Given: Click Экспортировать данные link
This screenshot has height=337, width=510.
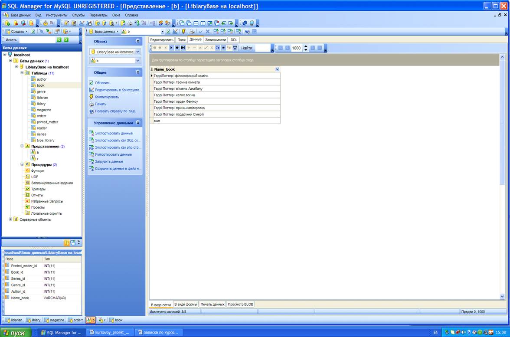Looking at the screenshot, I should 114,134.
